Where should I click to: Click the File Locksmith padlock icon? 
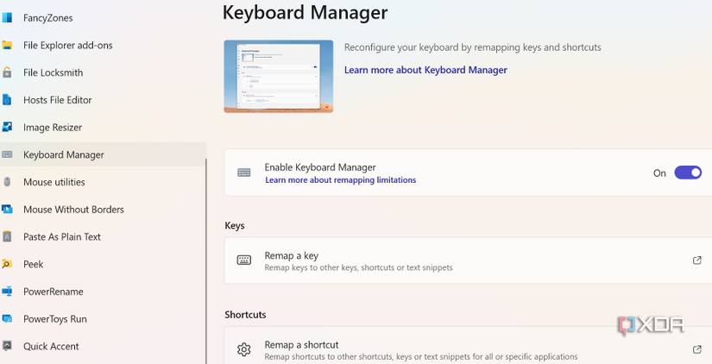coord(7,72)
